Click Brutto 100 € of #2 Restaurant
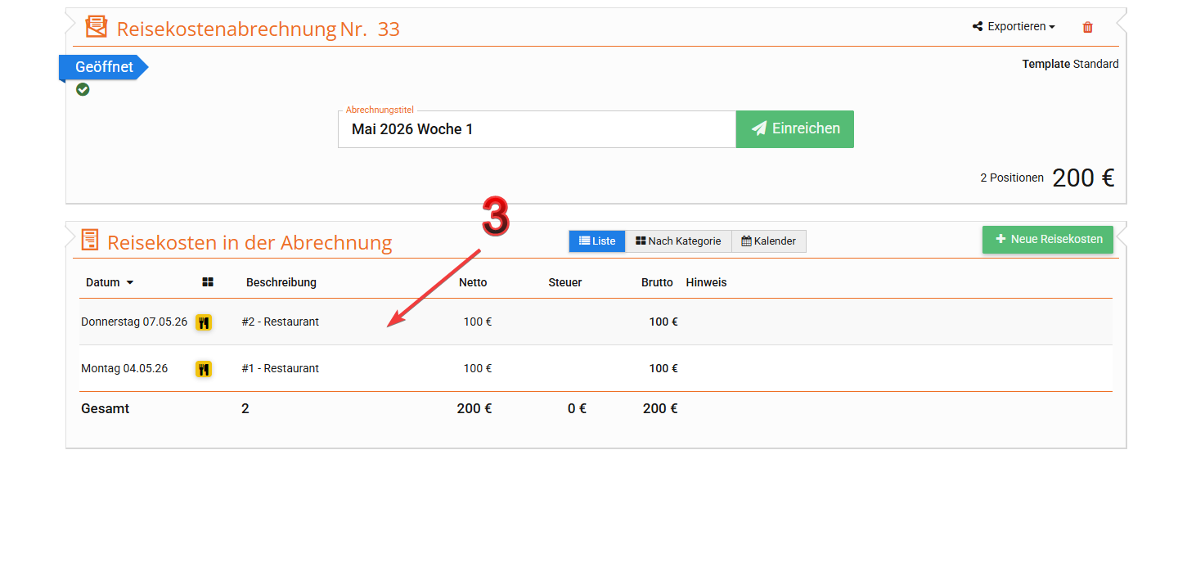This screenshot has width=1187, height=567. click(663, 322)
